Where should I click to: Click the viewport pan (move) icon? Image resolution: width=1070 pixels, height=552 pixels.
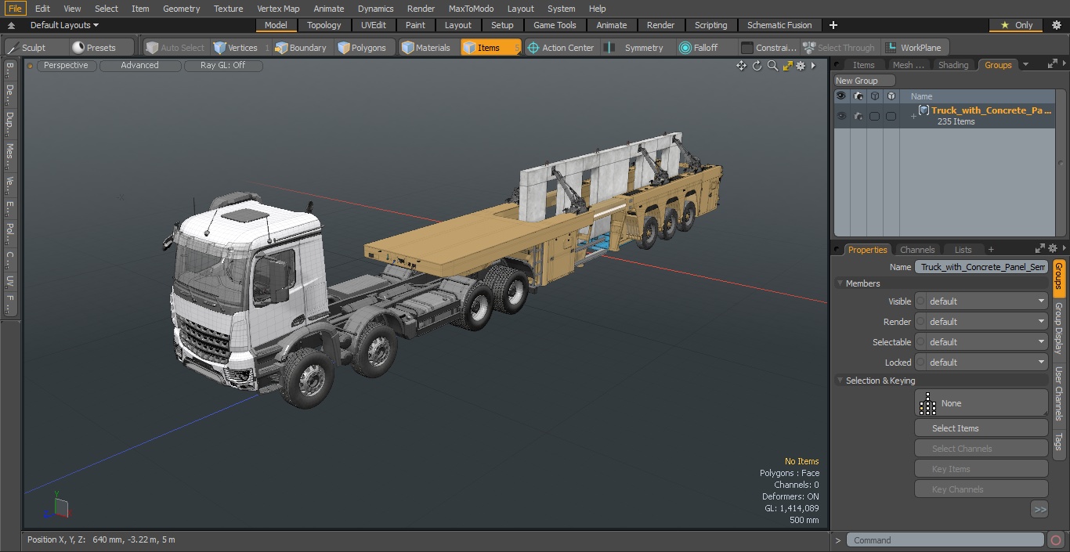point(741,66)
